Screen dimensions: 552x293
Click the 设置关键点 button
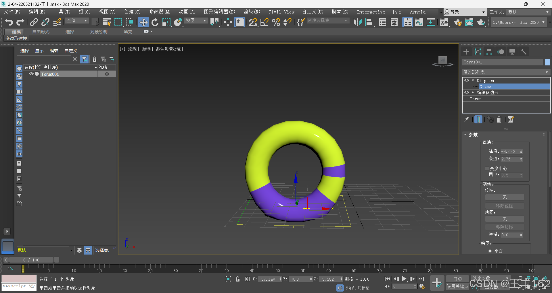pyautogui.click(x=457, y=286)
